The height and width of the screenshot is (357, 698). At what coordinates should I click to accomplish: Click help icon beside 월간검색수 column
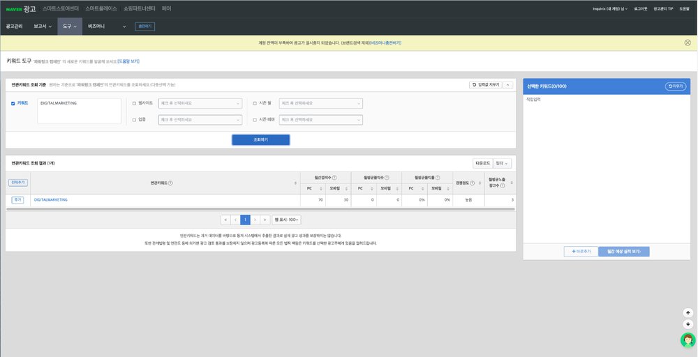pyautogui.click(x=335, y=177)
